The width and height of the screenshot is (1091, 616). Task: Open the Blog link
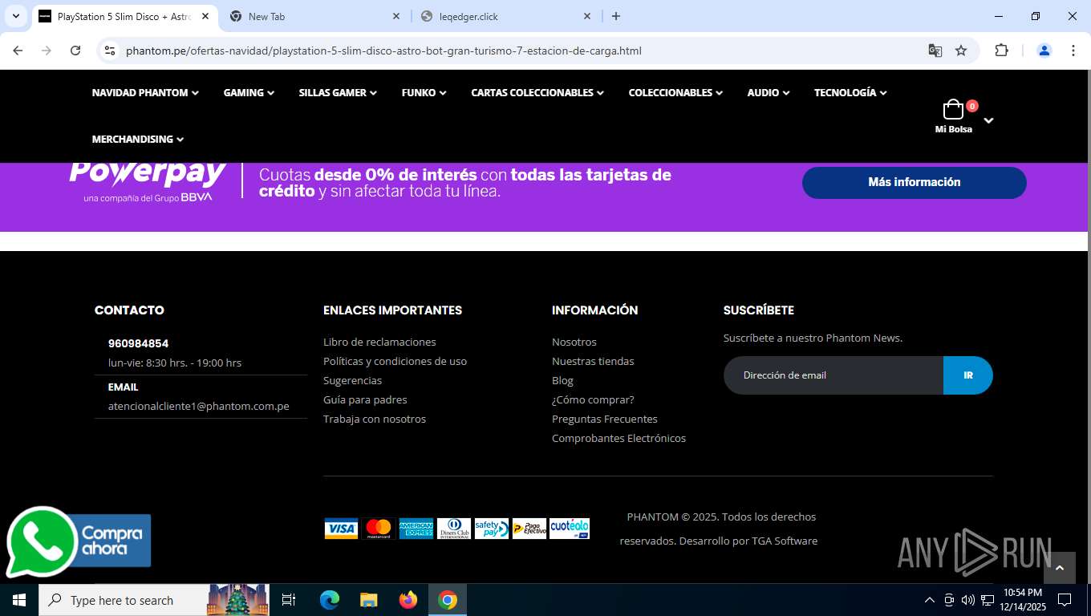click(562, 380)
